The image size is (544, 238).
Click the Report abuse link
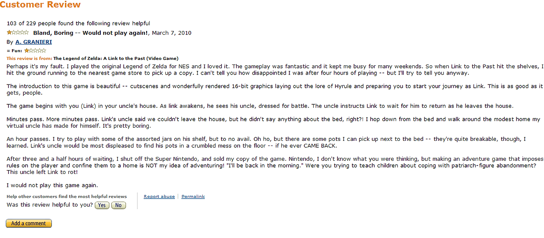coord(159,196)
